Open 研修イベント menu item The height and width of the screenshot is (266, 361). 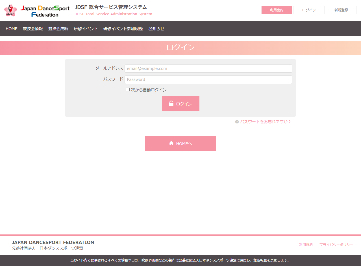86,28
